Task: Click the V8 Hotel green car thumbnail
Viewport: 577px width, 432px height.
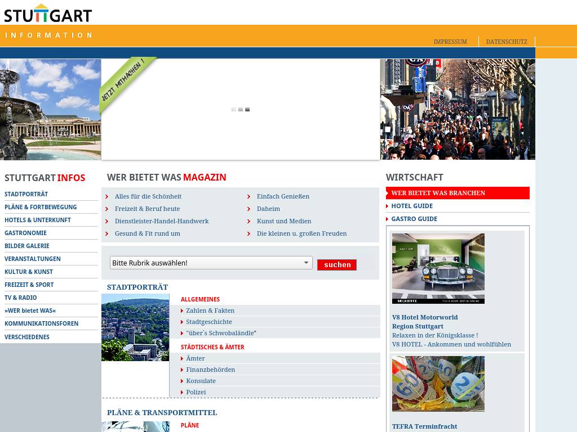Action: (438, 268)
